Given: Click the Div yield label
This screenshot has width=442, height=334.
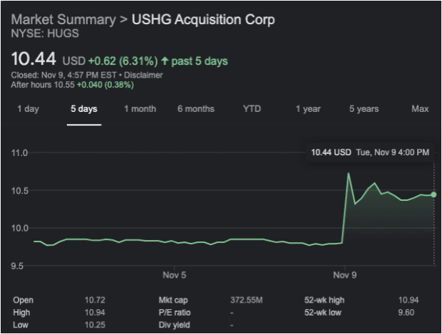Looking at the screenshot, I should coord(174,325).
